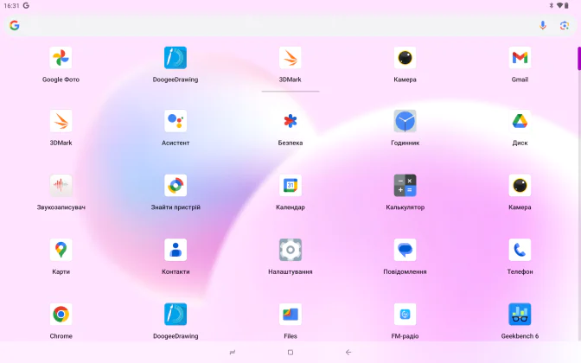The height and width of the screenshot is (363, 581).
Task: Open the Контакти app
Action: pyautogui.click(x=176, y=250)
